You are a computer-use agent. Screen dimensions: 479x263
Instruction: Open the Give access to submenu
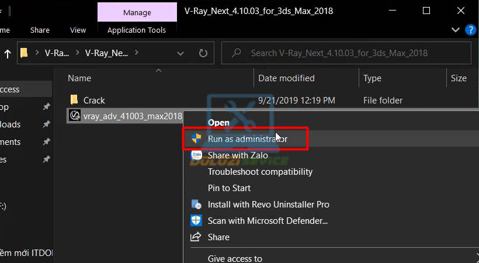(235, 259)
